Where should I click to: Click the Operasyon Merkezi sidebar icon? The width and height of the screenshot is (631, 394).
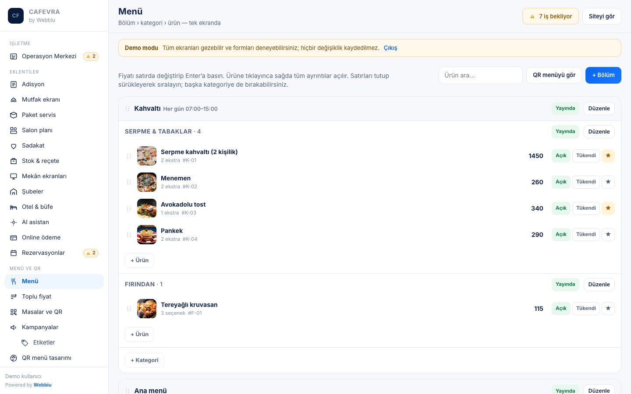point(14,56)
